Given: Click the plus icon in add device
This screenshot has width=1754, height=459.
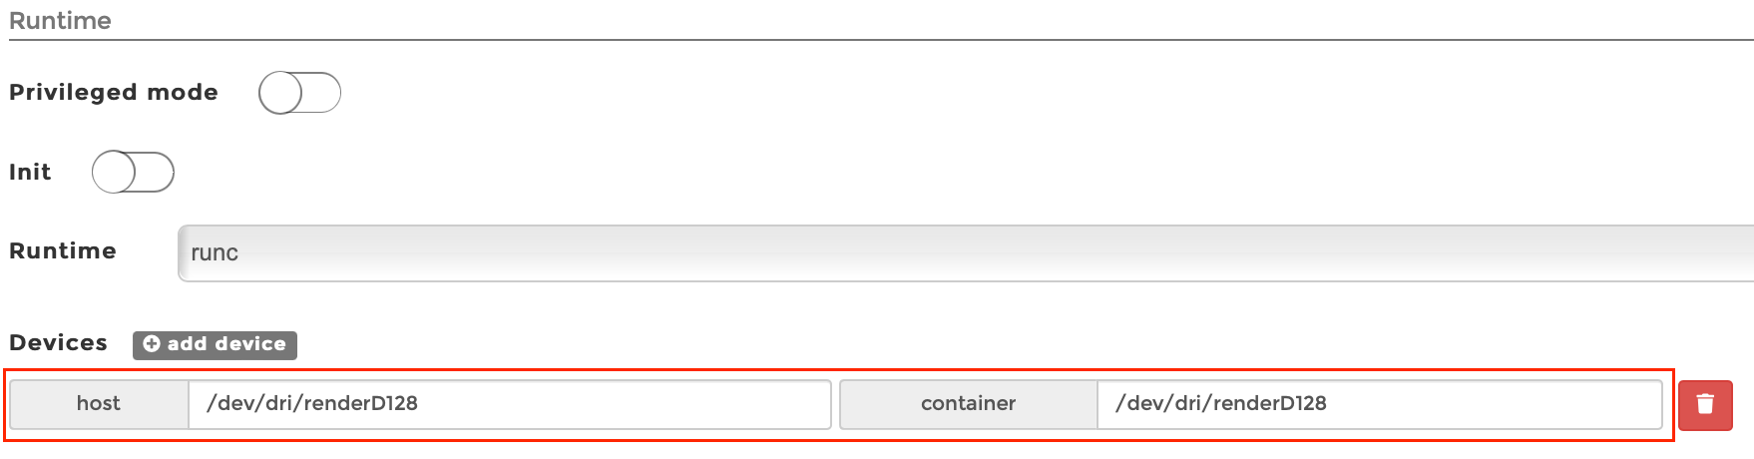Looking at the screenshot, I should click(152, 344).
